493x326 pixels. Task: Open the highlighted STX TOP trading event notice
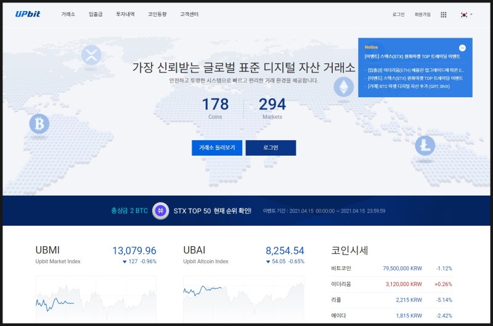click(412, 57)
